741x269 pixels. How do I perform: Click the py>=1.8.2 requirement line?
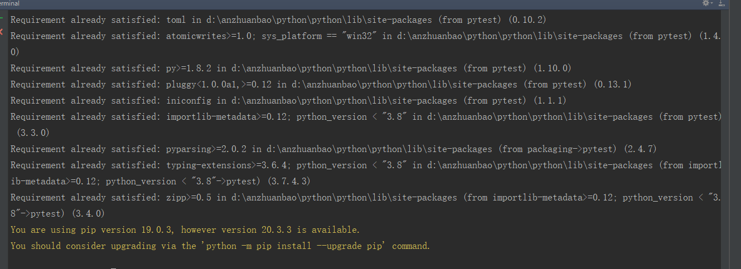coord(291,68)
